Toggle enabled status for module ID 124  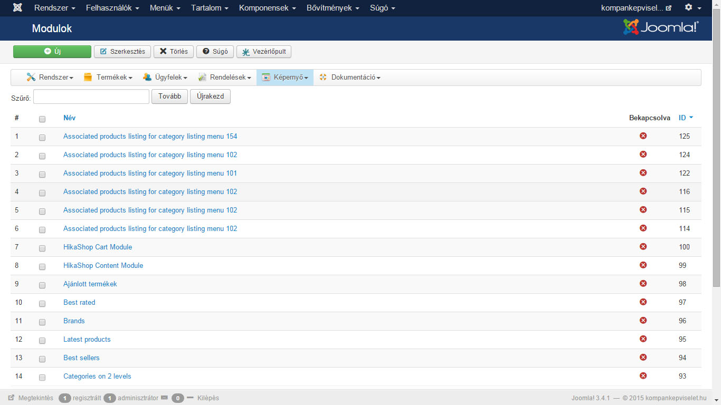click(x=643, y=155)
